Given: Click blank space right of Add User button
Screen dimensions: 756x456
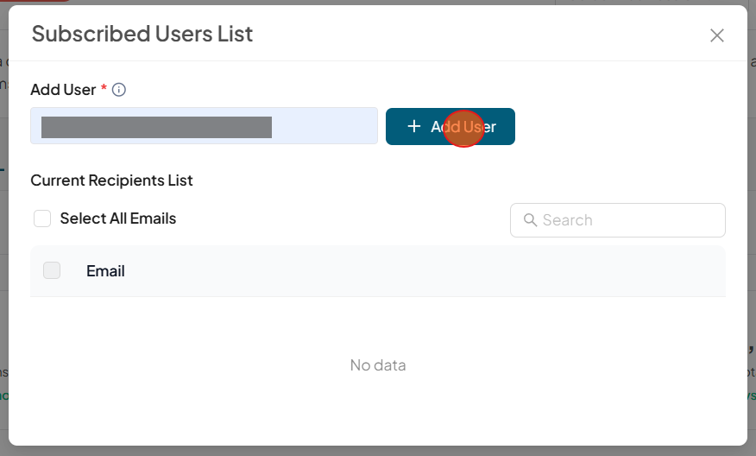Looking at the screenshot, I should [621, 126].
